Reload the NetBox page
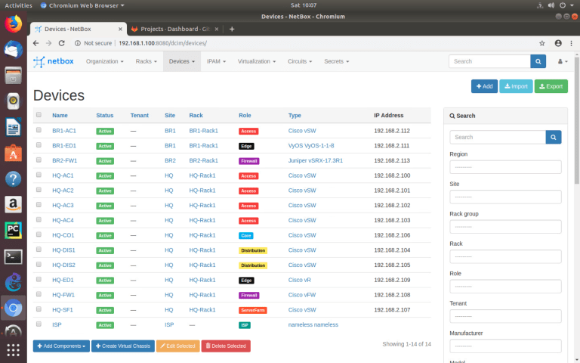580x363 pixels. [x=62, y=43]
